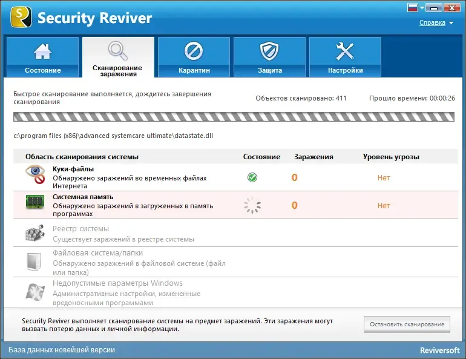Click the scanned file path datastate.dll
The image size is (466, 359).
click(x=113, y=136)
